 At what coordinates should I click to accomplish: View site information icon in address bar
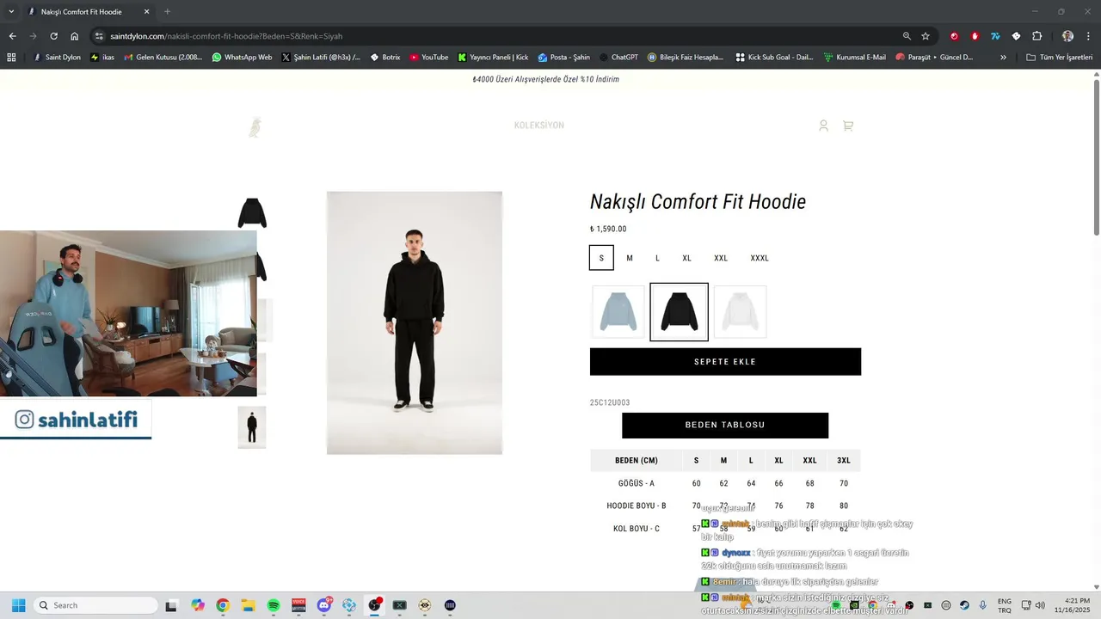[99, 36]
